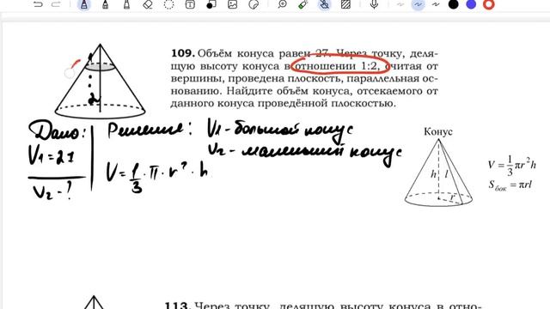
Task: Open the sticker tool
Action: 254,4
